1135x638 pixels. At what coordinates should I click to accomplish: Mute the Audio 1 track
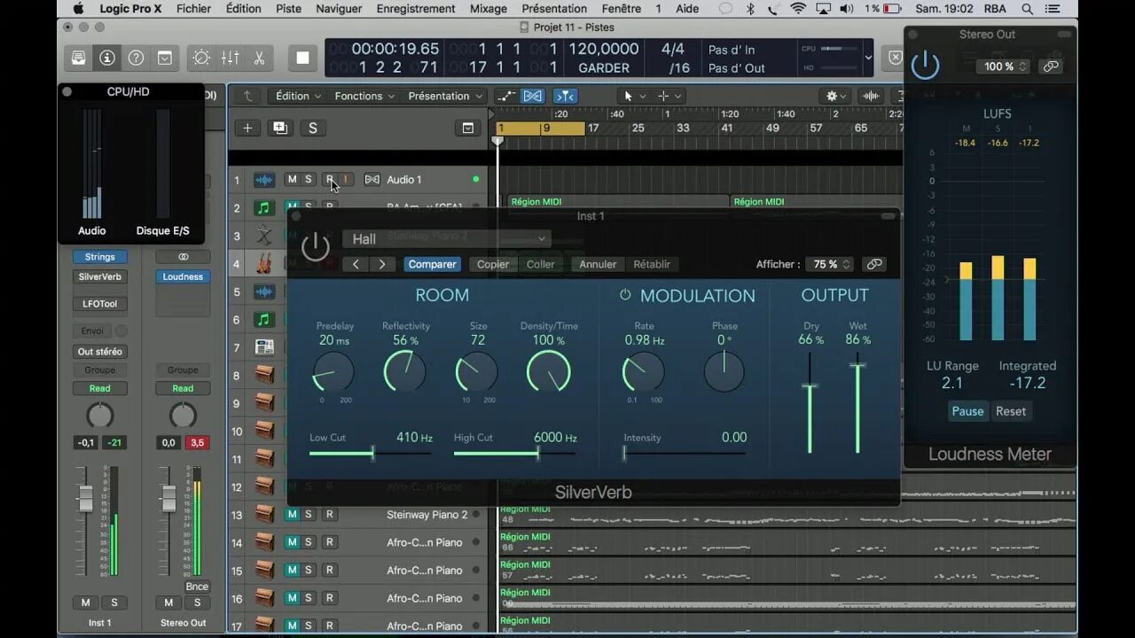click(292, 180)
